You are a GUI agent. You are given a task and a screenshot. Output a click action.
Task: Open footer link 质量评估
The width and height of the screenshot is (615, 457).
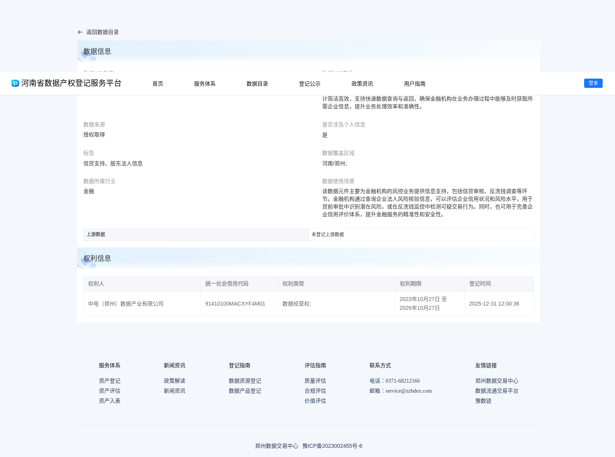tap(315, 381)
